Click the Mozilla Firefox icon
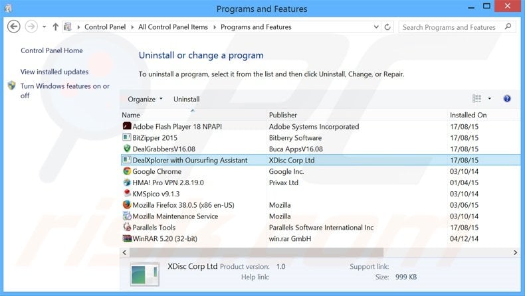The image size is (525, 296). 127,204
